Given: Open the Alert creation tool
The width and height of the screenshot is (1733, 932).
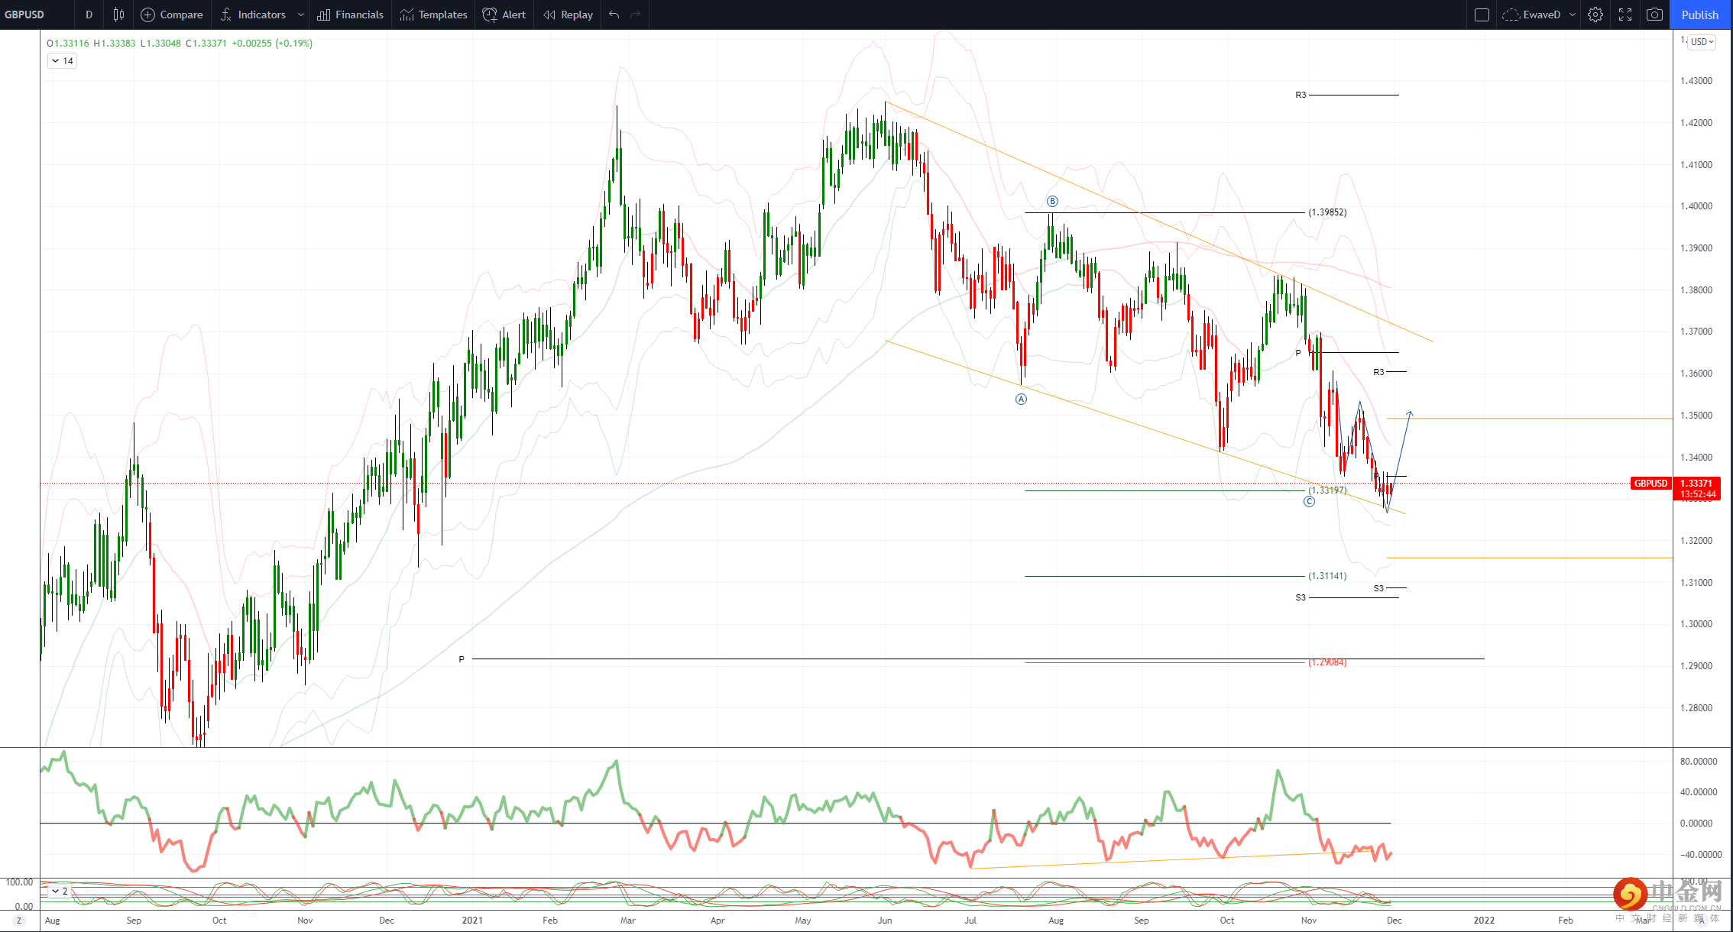Looking at the screenshot, I should coord(504,15).
